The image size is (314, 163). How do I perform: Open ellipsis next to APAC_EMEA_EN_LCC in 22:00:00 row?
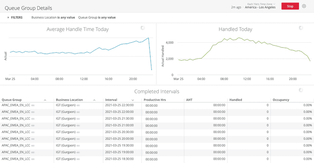33,112
